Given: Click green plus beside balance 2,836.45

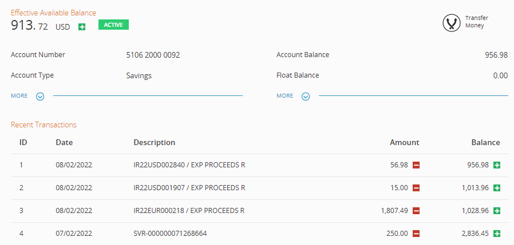Looking at the screenshot, I should point(497,234).
